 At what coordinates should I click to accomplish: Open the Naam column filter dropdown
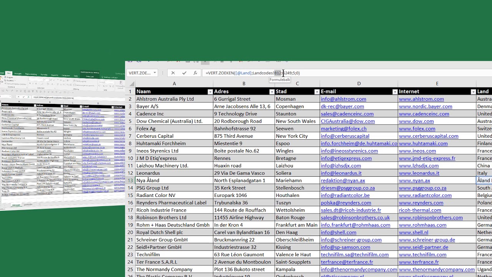(210, 92)
